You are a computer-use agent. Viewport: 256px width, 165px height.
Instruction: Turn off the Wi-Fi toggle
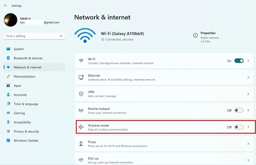click(239, 61)
